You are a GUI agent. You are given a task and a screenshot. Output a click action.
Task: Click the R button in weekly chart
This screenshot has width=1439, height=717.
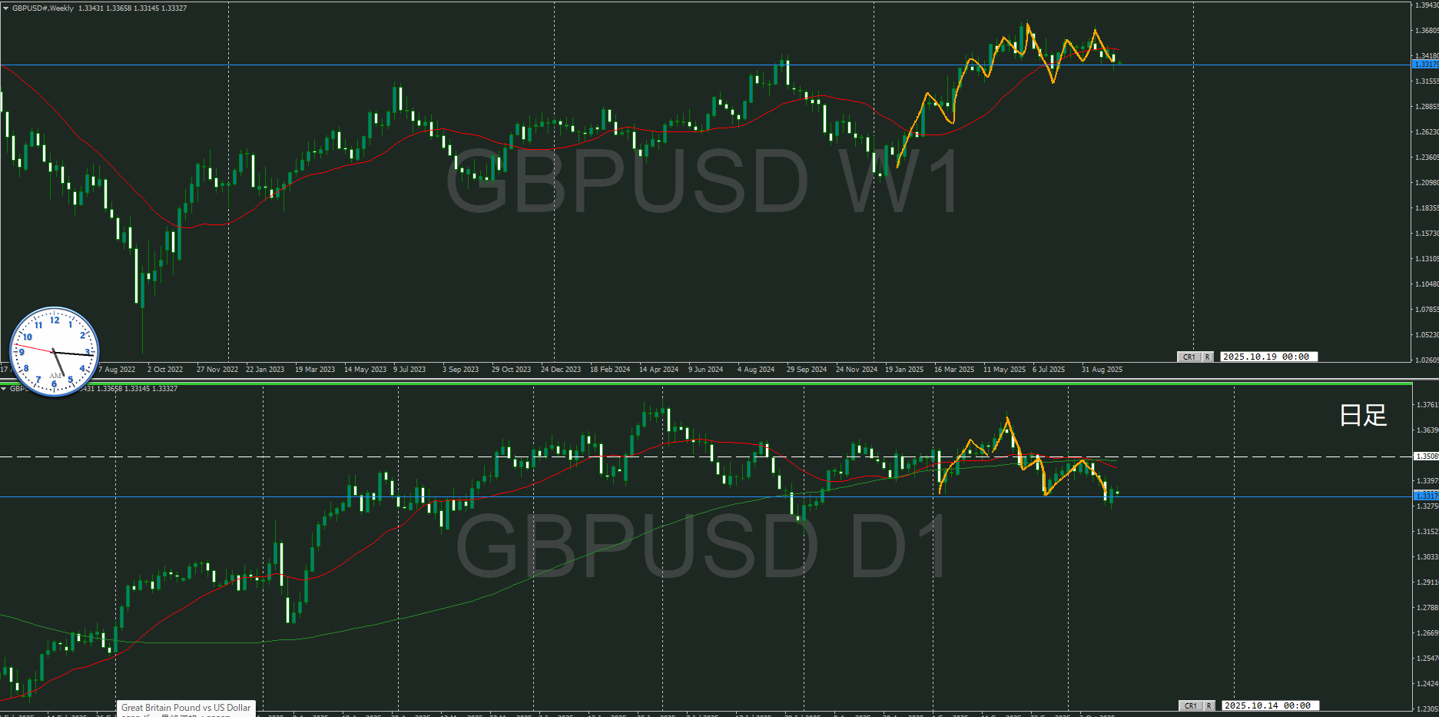[x=1208, y=357]
